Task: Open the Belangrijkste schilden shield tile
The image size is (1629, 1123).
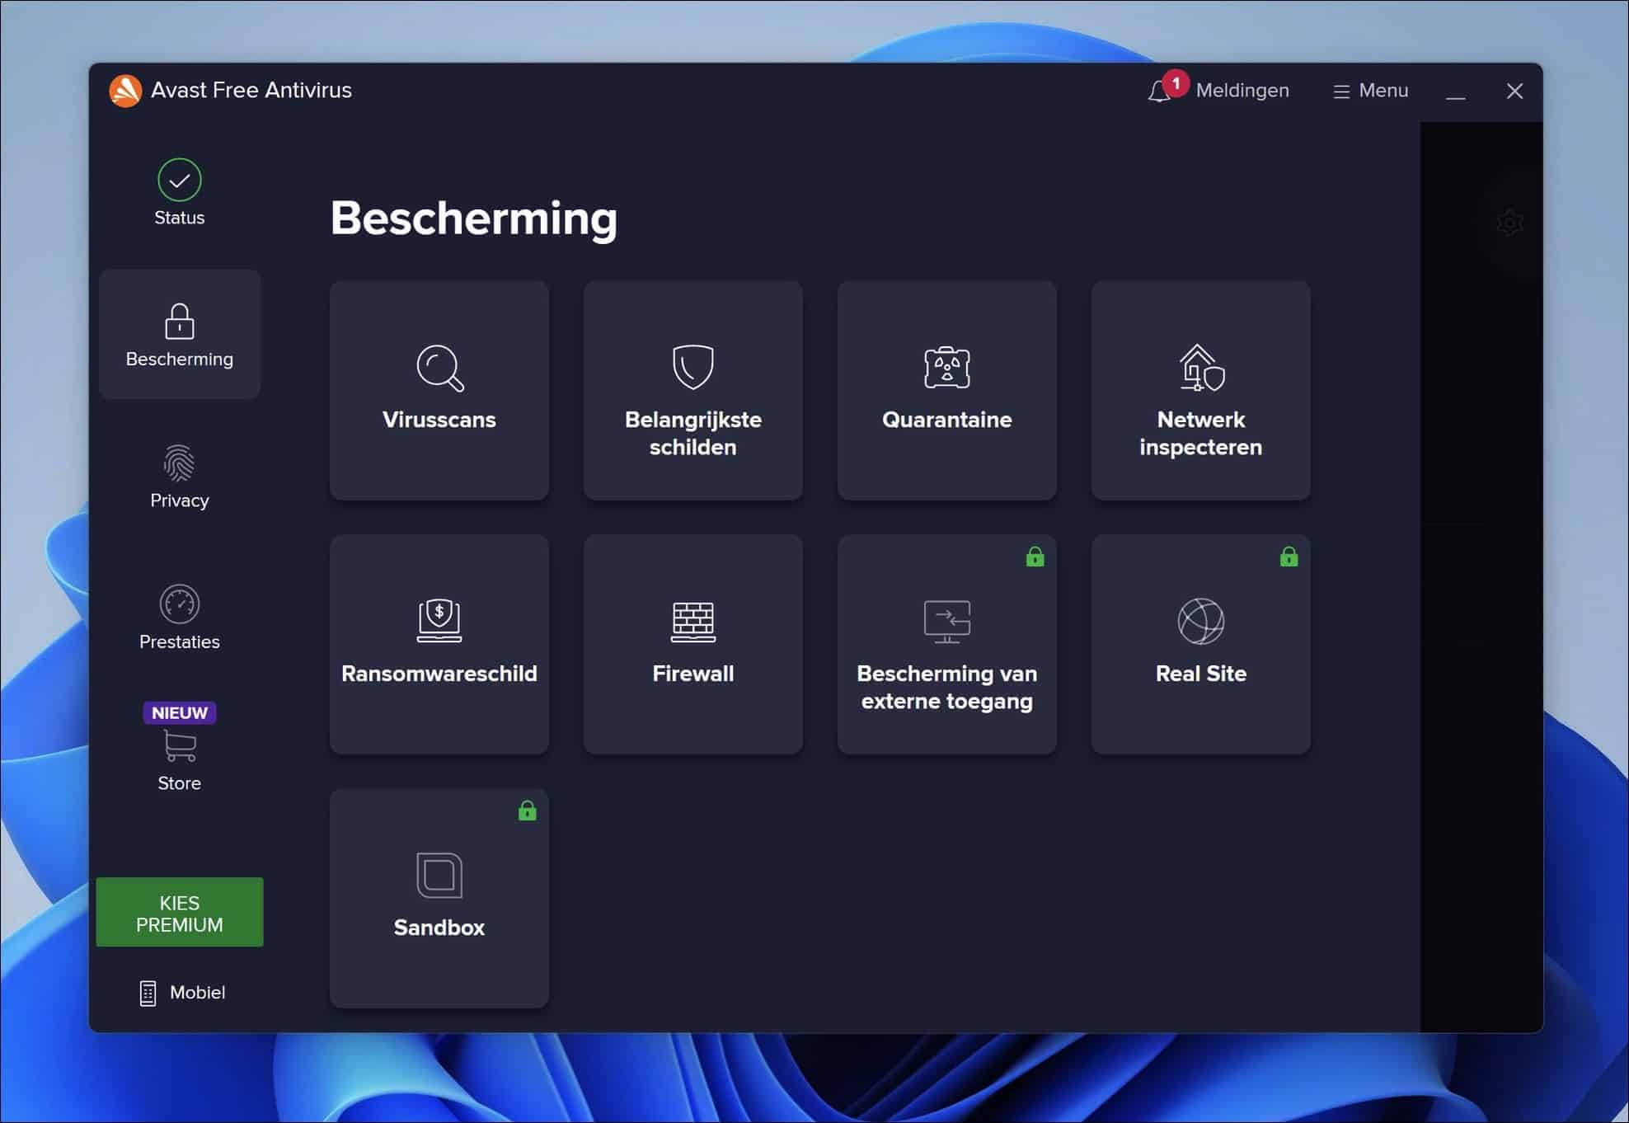Action: tap(693, 391)
